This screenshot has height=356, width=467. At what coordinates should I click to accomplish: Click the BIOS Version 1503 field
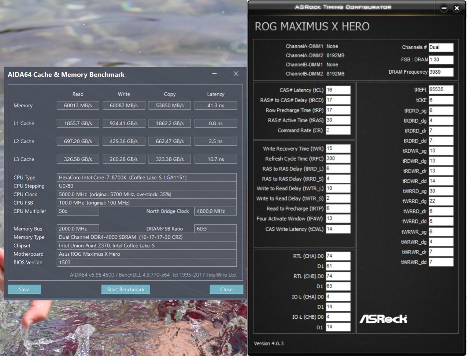coord(147,263)
